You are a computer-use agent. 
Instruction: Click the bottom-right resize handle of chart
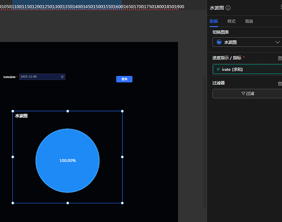point(122,203)
